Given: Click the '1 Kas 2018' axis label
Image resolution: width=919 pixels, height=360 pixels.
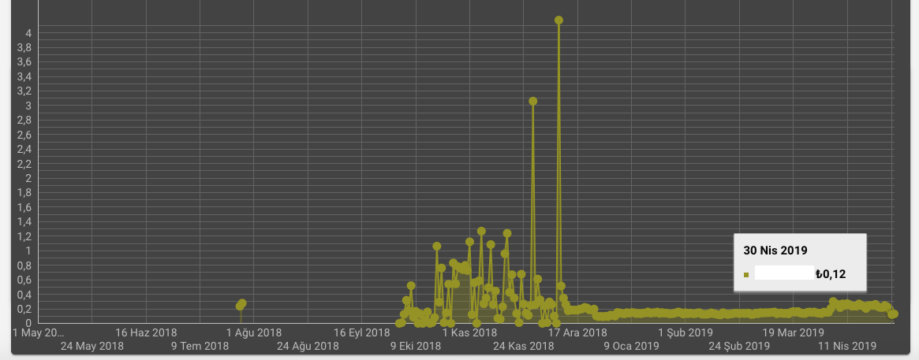Looking at the screenshot, I should click(x=469, y=333).
